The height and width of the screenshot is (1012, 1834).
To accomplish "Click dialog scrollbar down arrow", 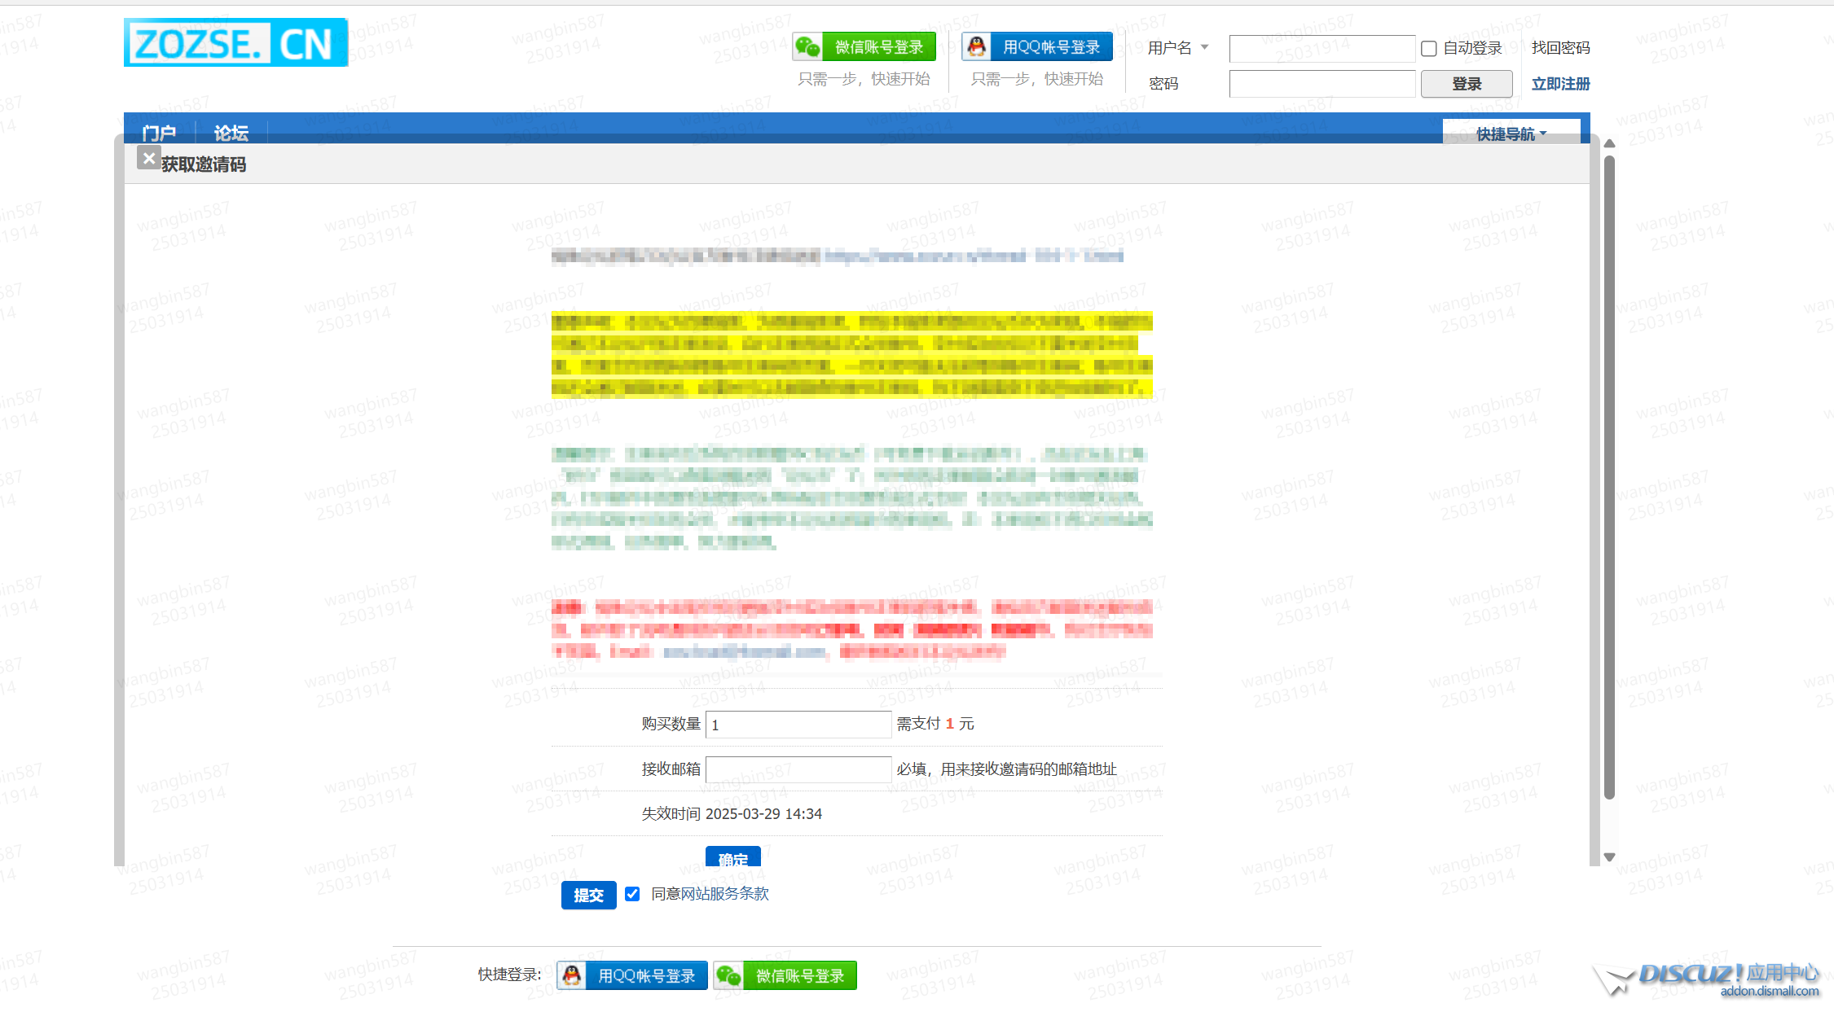I will click(1609, 856).
